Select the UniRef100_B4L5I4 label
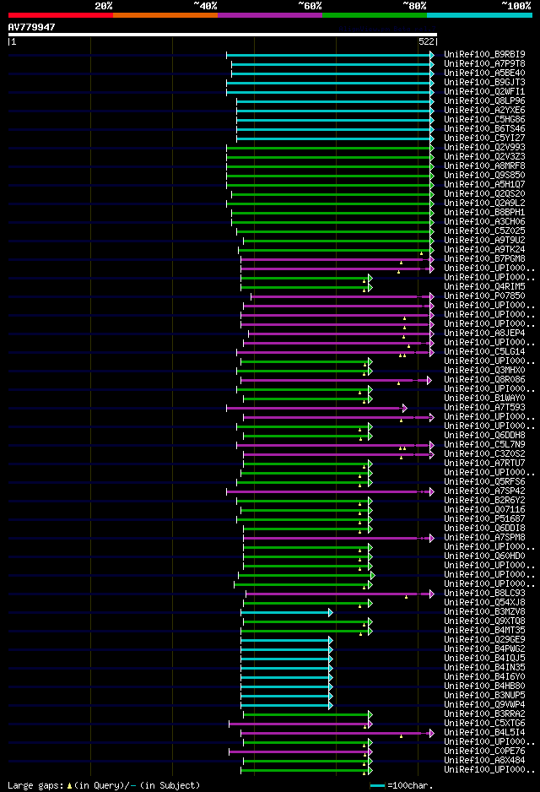This screenshot has width=540, height=792. pyautogui.click(x=484, y=733)
